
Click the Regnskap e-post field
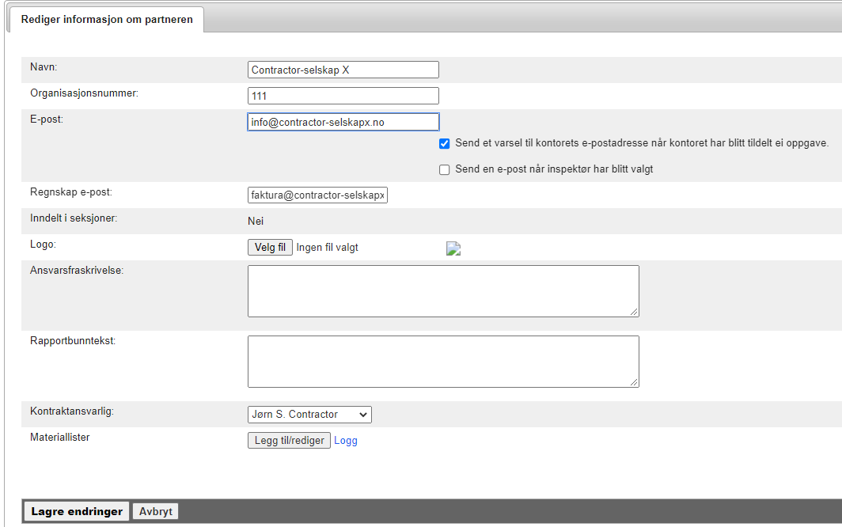pos(317,195)
